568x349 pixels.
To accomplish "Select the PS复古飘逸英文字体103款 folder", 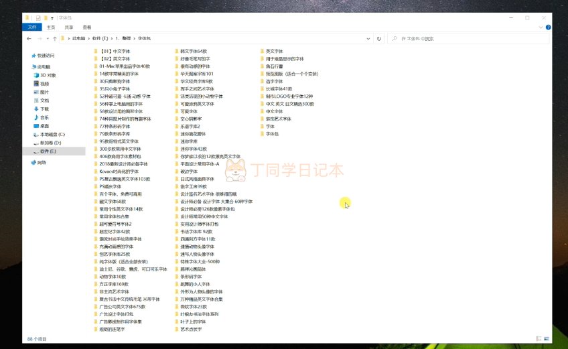I will 122,179.
